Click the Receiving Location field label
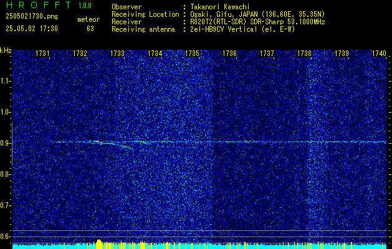This screenshot has height=249, width=392. pos(145,14)
